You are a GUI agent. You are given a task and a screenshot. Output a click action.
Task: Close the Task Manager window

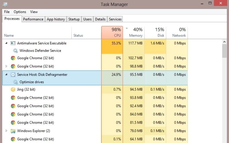pos(220,3)
